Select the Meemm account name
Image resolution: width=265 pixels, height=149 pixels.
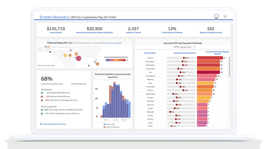tap(150, 79)
